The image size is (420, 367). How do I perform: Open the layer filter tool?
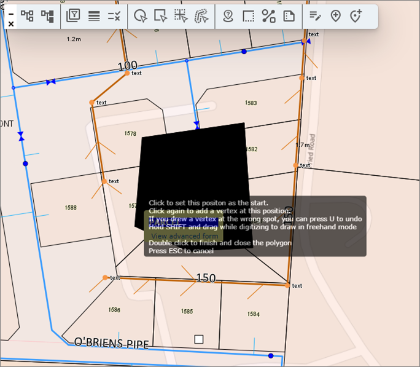[74, 17]
